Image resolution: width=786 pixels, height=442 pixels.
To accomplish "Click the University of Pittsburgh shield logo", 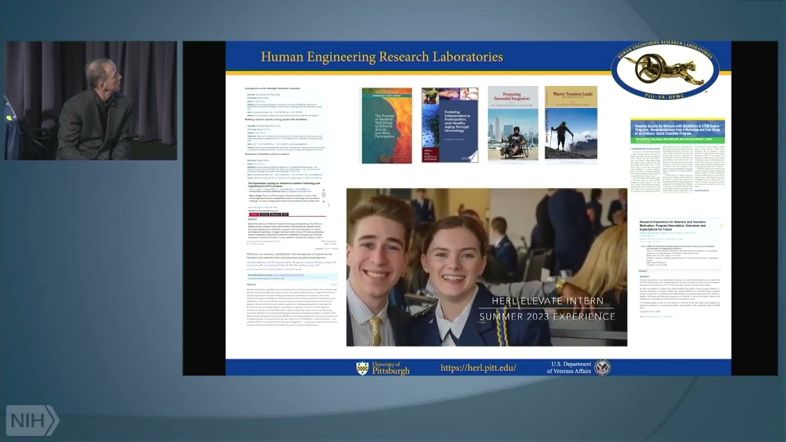I will (x=363, y=368).
